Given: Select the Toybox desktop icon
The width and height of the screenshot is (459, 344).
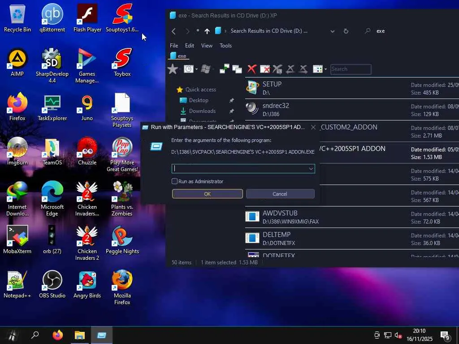Looking at the screenshot, I should (122, 62).
